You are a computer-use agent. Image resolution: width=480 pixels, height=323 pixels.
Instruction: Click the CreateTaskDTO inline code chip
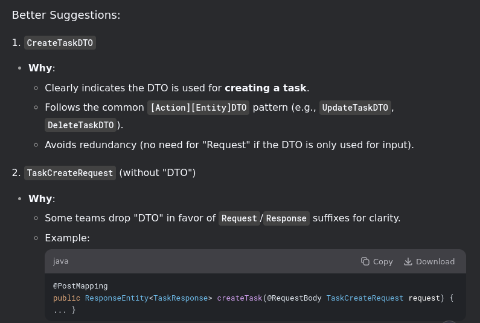(60, 42)
